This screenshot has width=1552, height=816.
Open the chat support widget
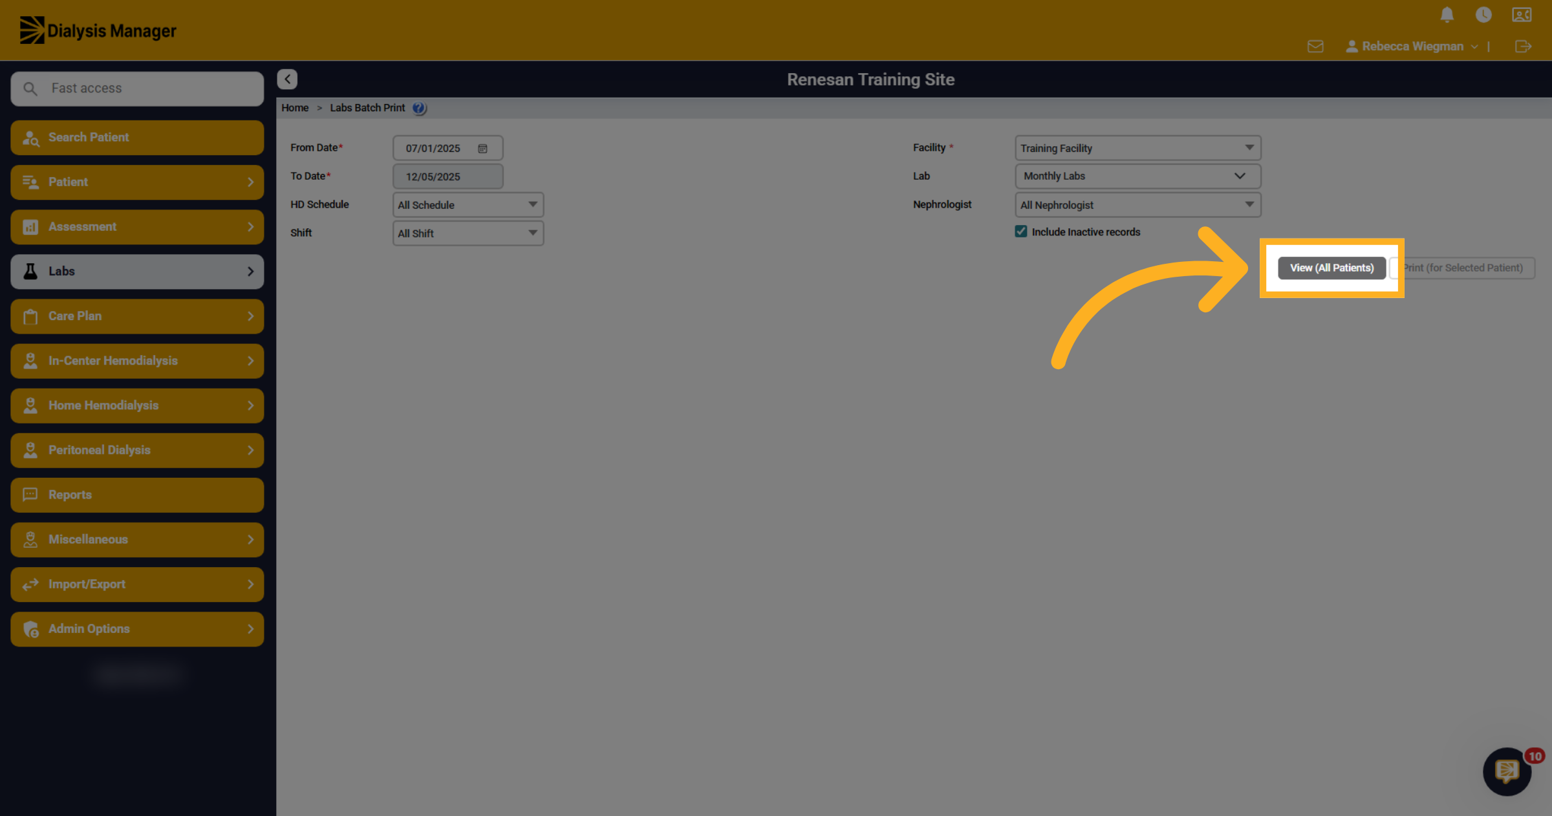tap(1507, 771)
